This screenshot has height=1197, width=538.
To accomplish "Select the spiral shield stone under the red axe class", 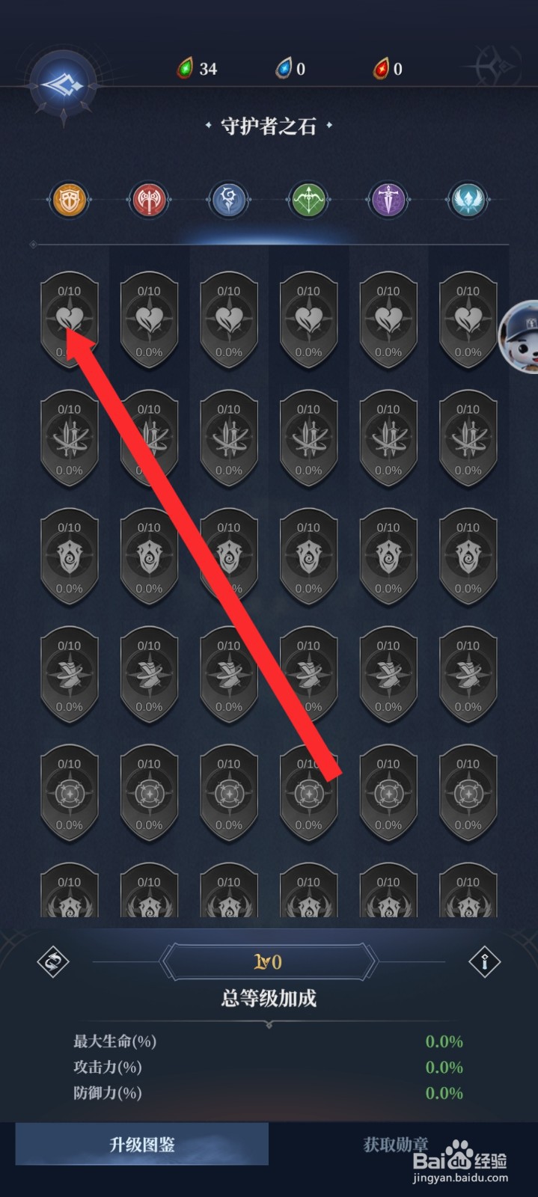I will click(x=149, y=557).
